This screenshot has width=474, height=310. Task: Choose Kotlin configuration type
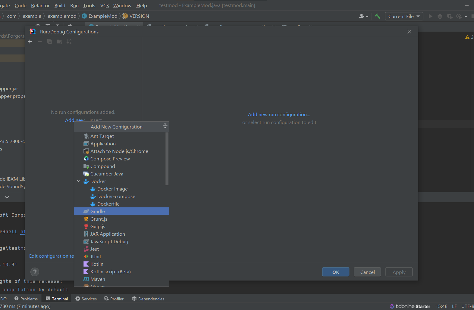pyautogui.click(x=121, y=264)
